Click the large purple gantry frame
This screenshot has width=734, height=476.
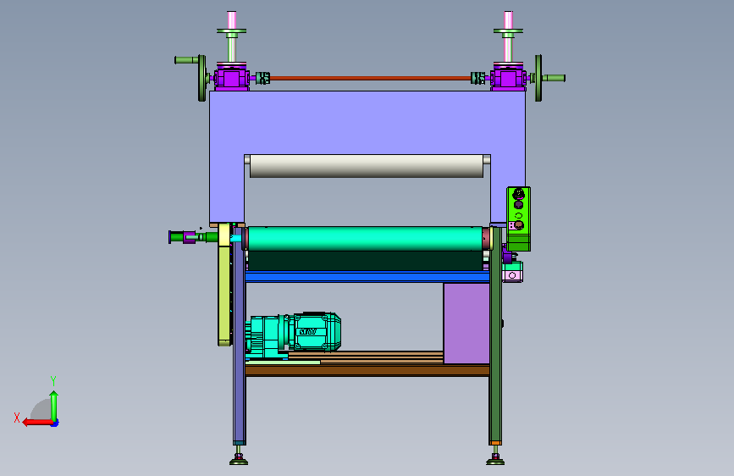tap(367, 122)
